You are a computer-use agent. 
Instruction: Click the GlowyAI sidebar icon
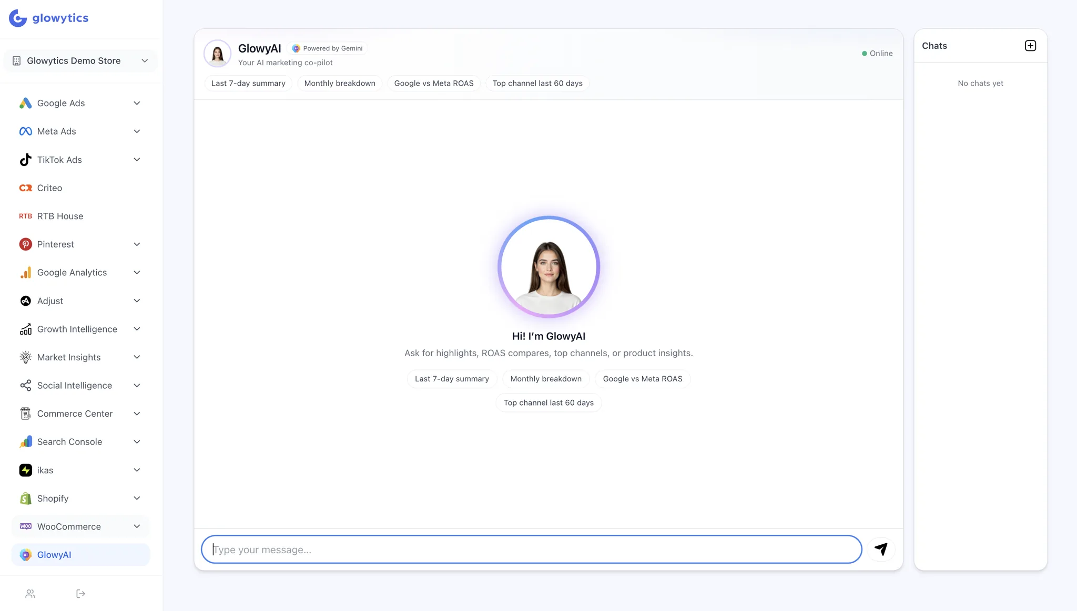[x=25, y=555]
